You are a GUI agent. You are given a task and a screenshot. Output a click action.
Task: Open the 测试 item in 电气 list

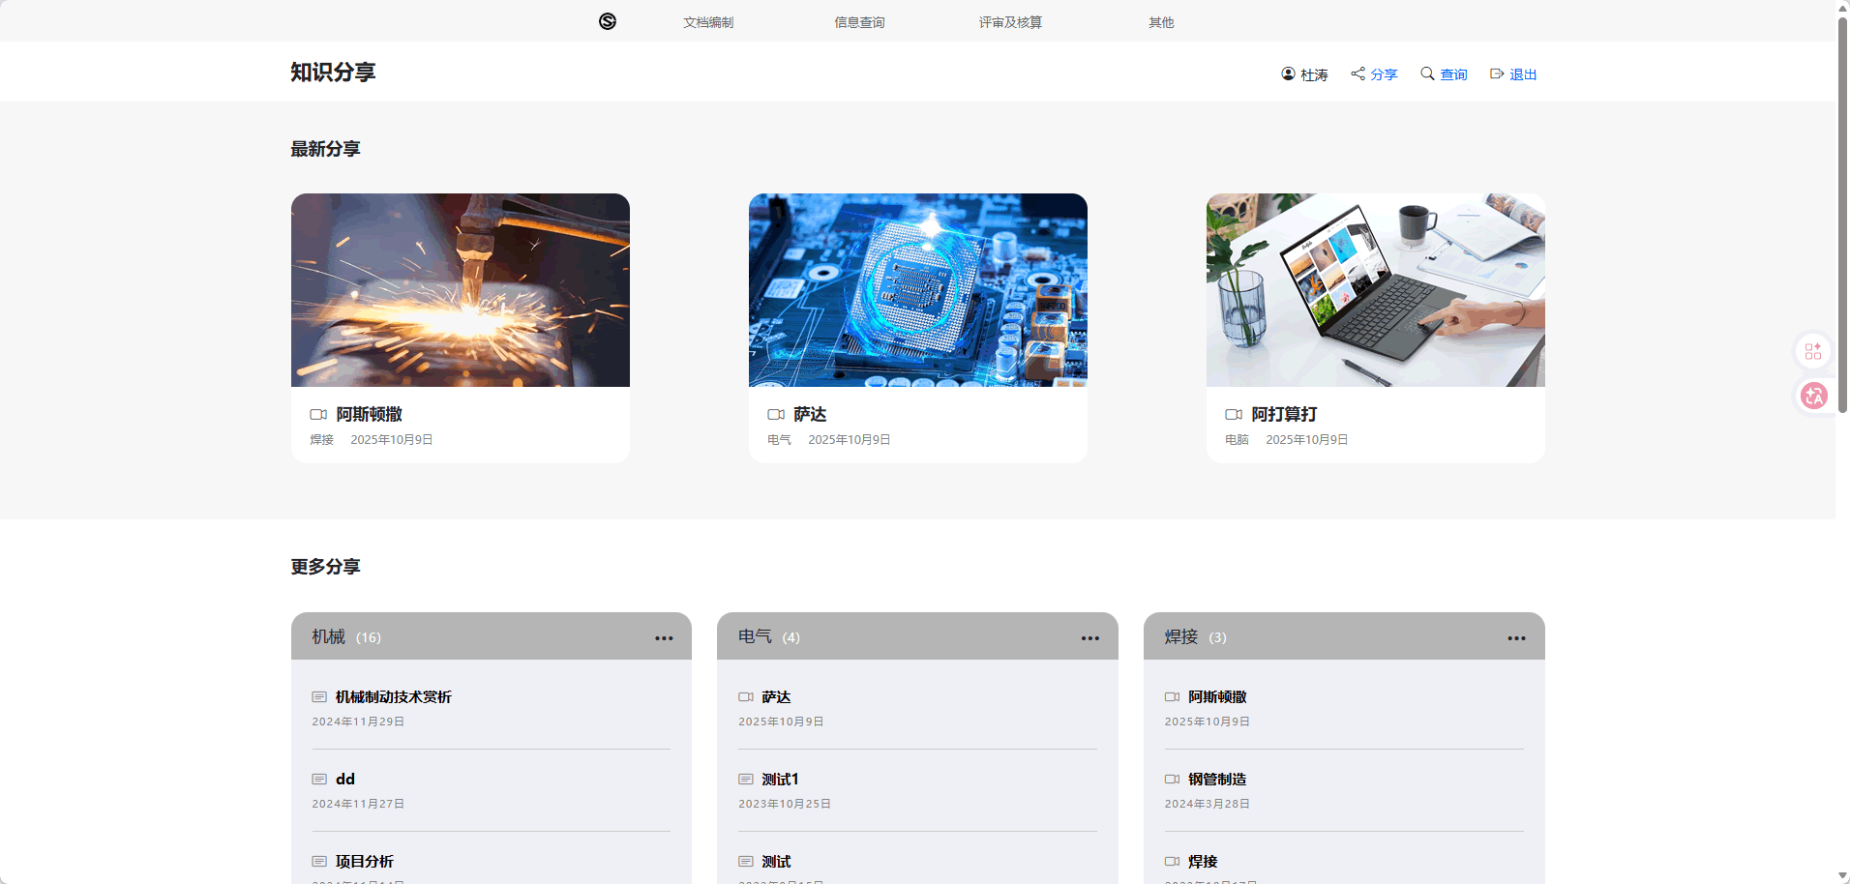pos(776,861)
